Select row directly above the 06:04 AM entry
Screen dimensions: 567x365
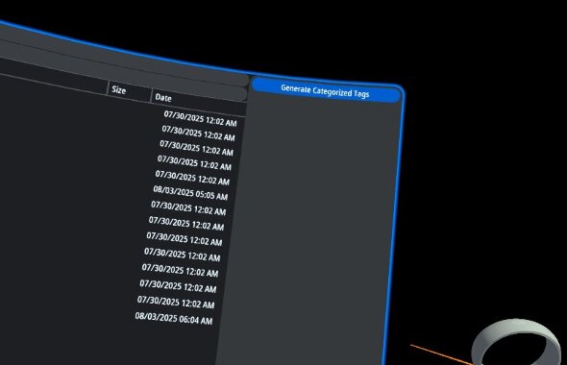point(176,303)
